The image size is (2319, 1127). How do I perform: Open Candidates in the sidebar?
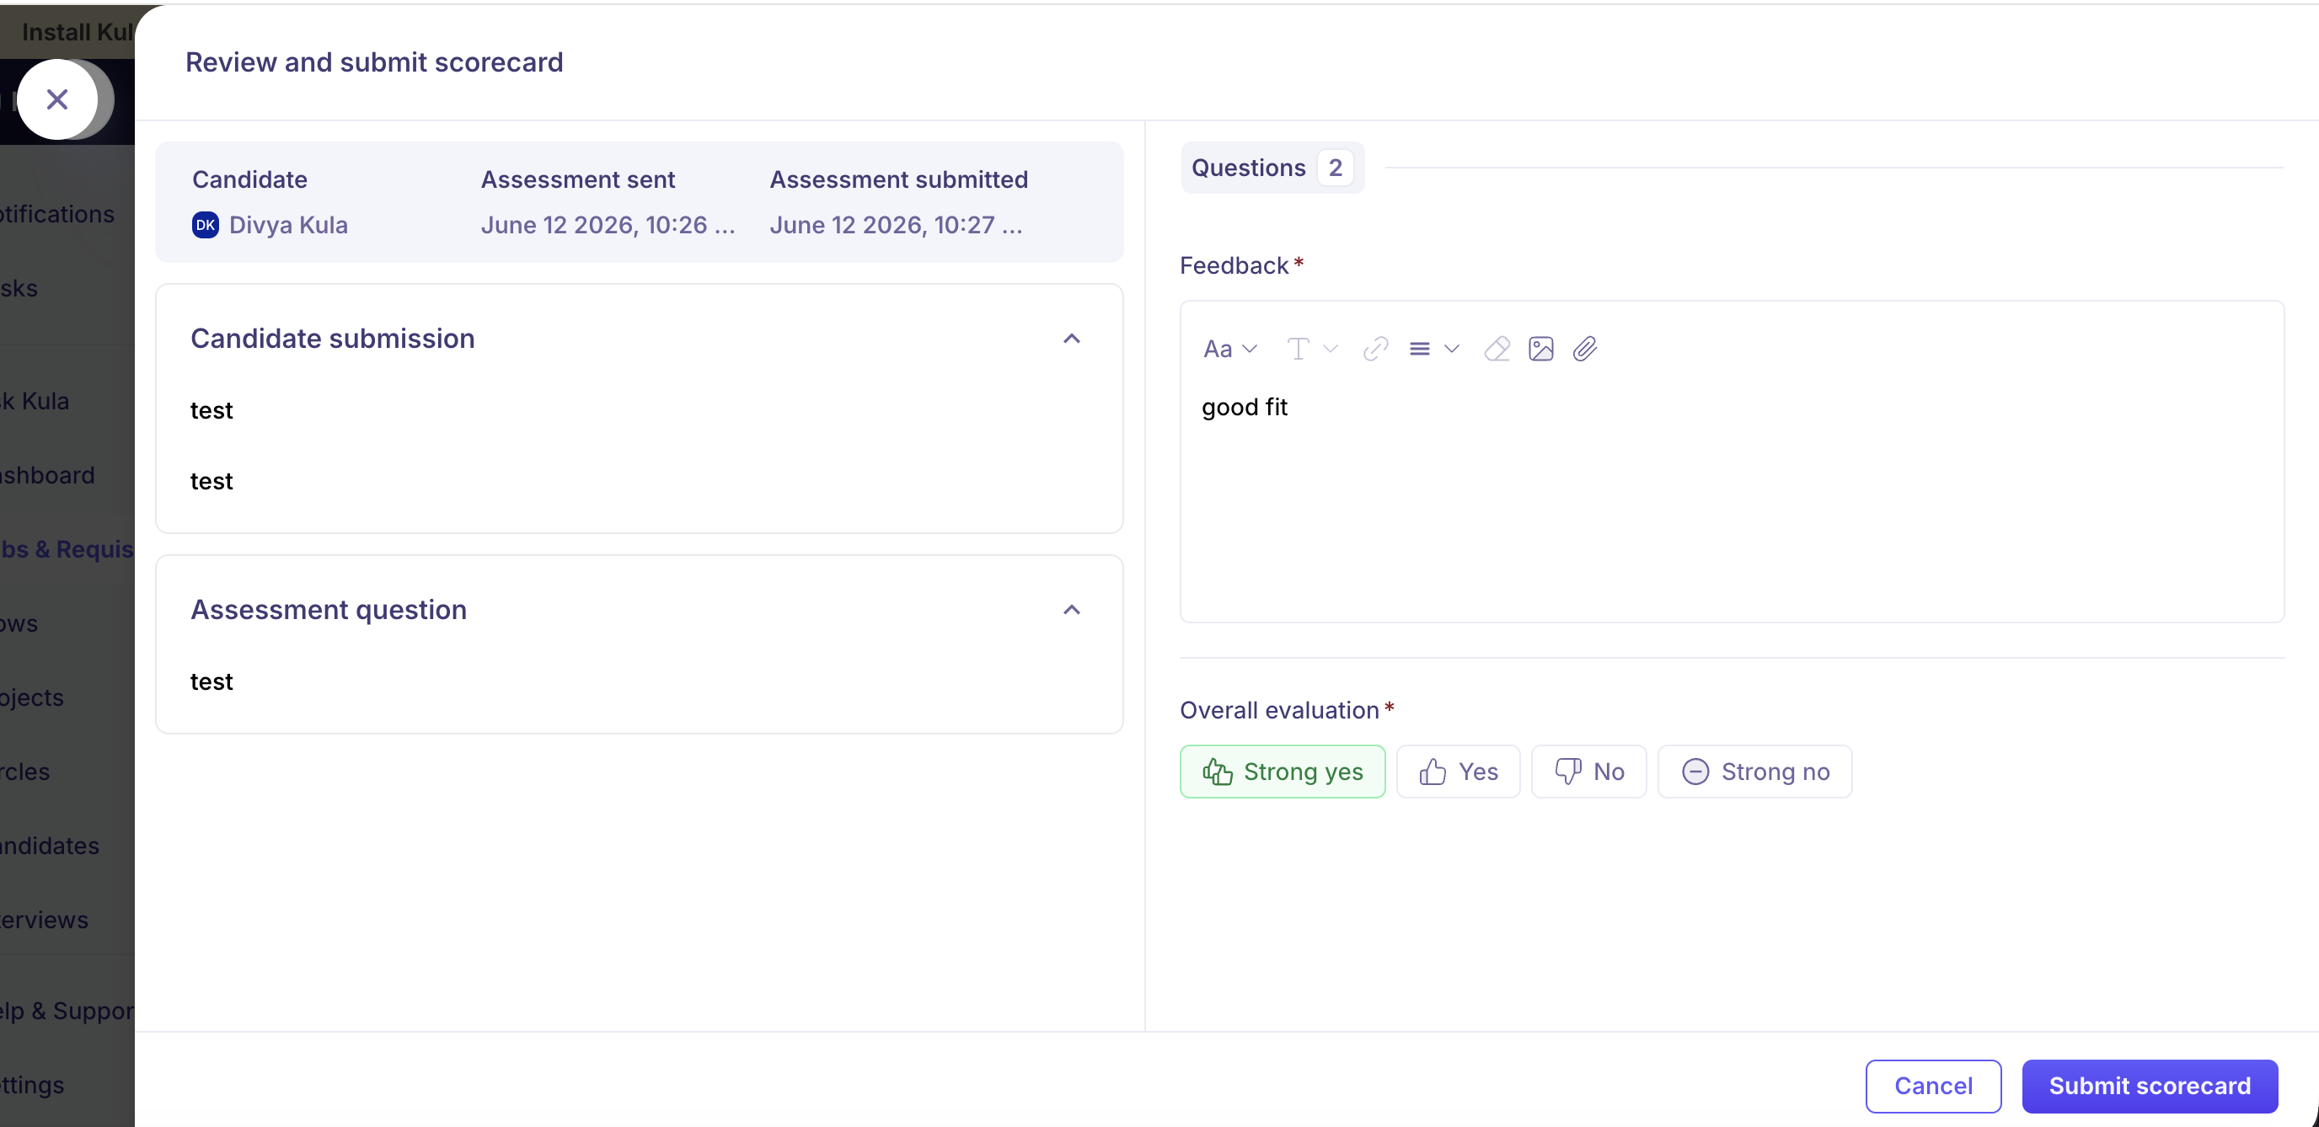(50, 847)
